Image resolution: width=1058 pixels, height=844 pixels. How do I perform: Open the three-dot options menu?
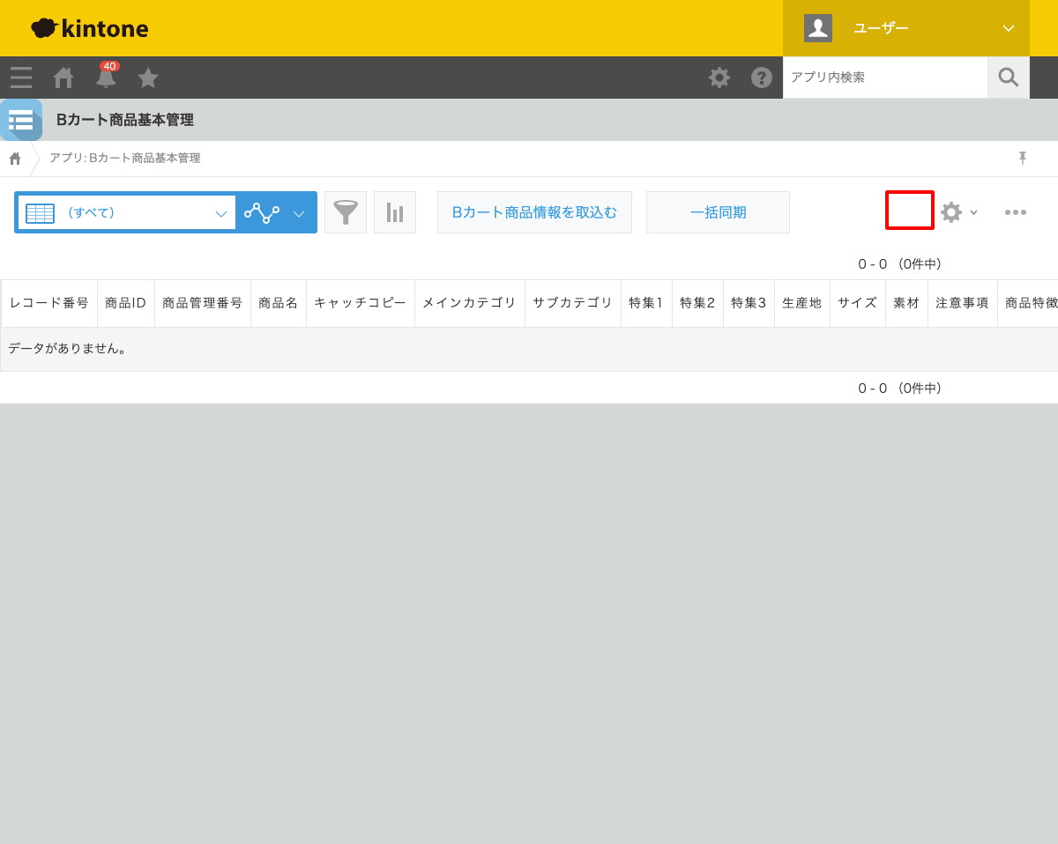(1016, 211)
